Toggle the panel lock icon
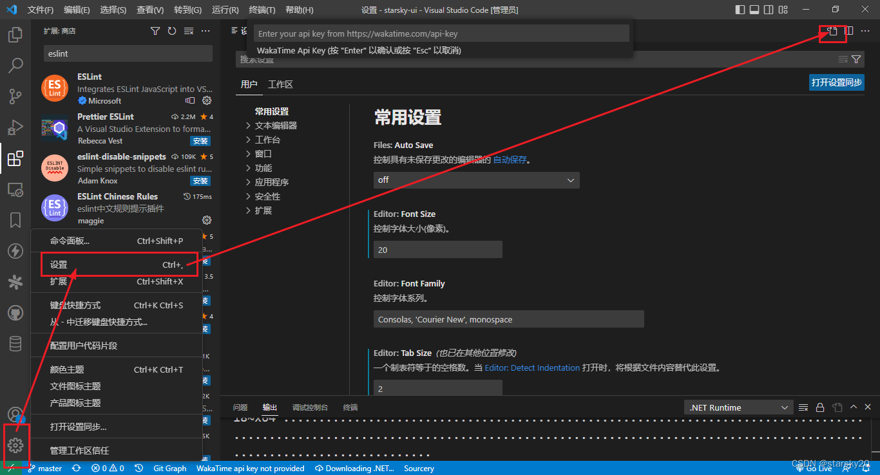Viewport: 880px width, 475px height. click(x=820, y=407)
